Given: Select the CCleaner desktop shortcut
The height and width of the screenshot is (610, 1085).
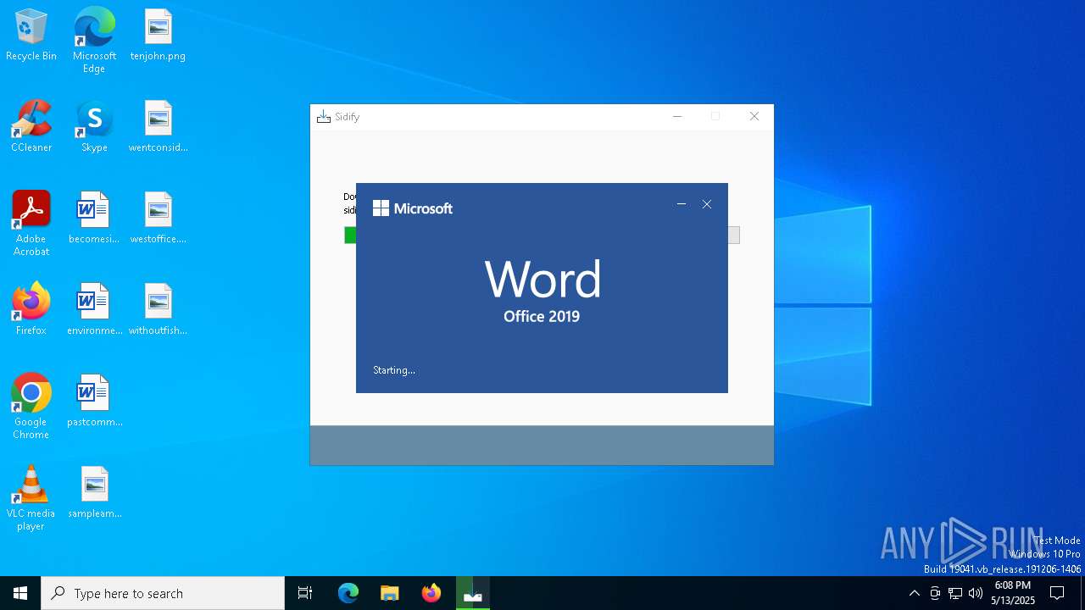Looking at the screenshot, I should click(31, 127).
